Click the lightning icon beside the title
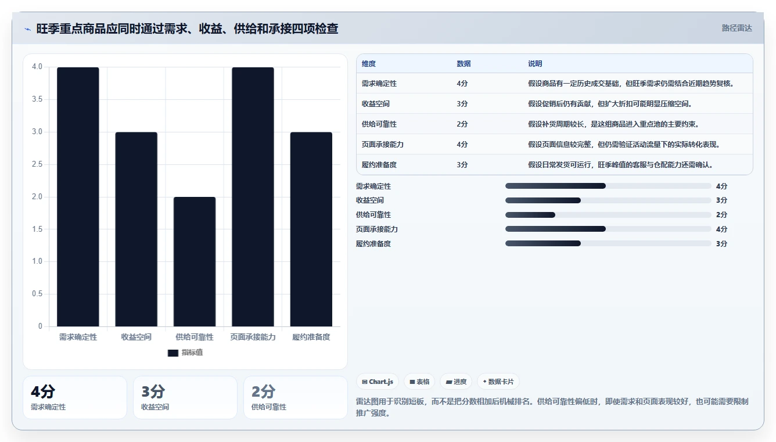The image size is (776, 442). coord(27,28)
